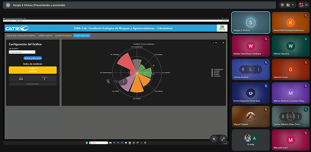The width and height of the screenshot is (311, 152).
Task: Click the yellow 'Intermedio' condition banner
Action: point(33,70)
